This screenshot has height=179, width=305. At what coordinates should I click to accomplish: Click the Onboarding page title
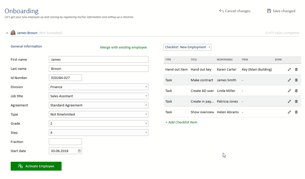[21, 11]
